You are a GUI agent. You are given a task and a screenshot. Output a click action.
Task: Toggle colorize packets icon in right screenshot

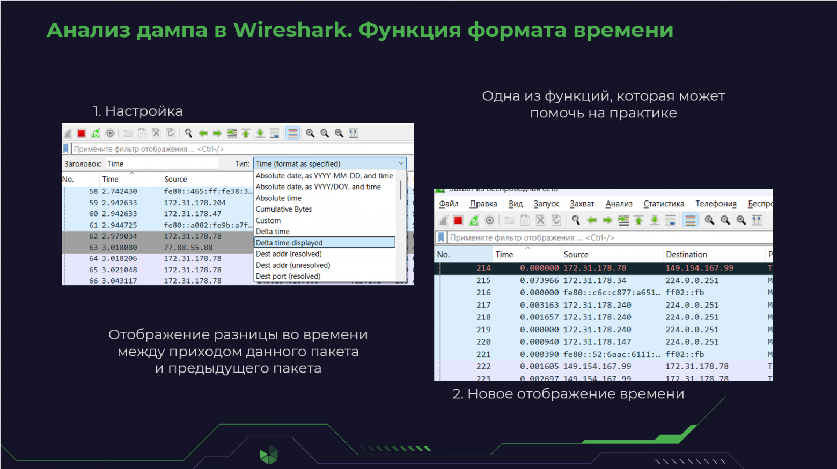691,220
